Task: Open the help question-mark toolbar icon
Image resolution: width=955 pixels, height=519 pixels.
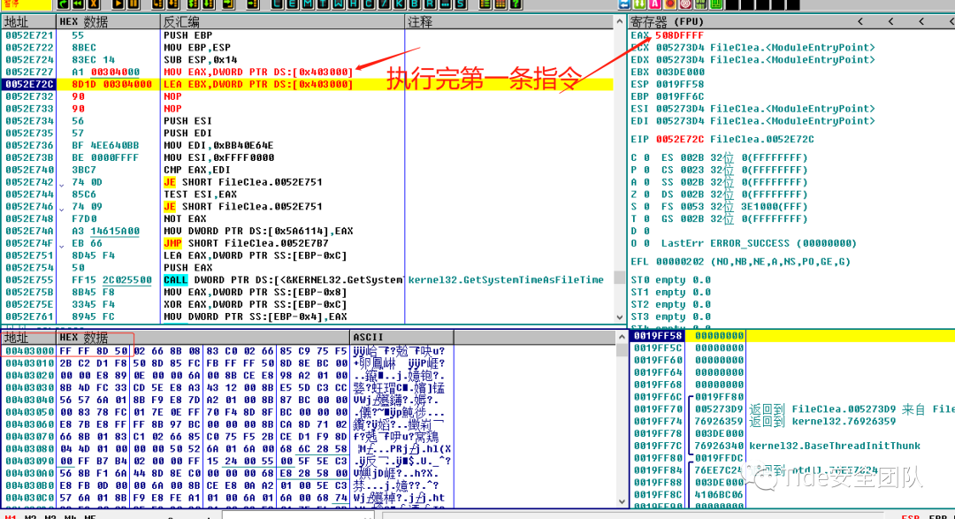Action: [x=516, y=4]
